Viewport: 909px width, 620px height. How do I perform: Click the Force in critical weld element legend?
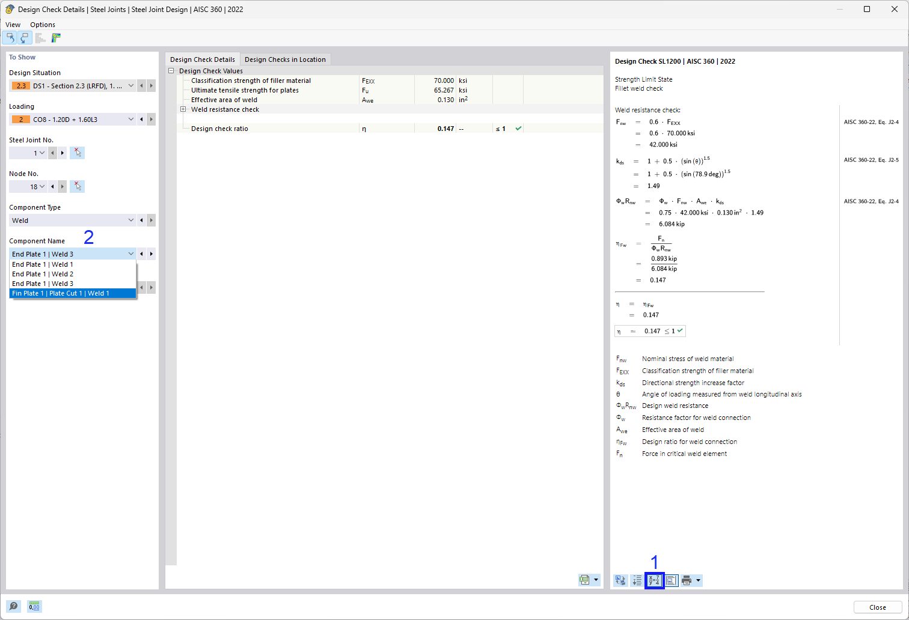(x=684, y=454)
